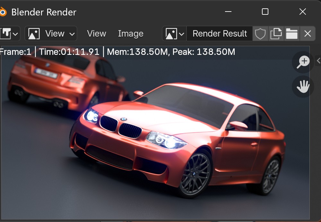The height and width of the screenshot is (222, 321).
Task: Click the new image duplicate icon
Action: coord(276,34)
